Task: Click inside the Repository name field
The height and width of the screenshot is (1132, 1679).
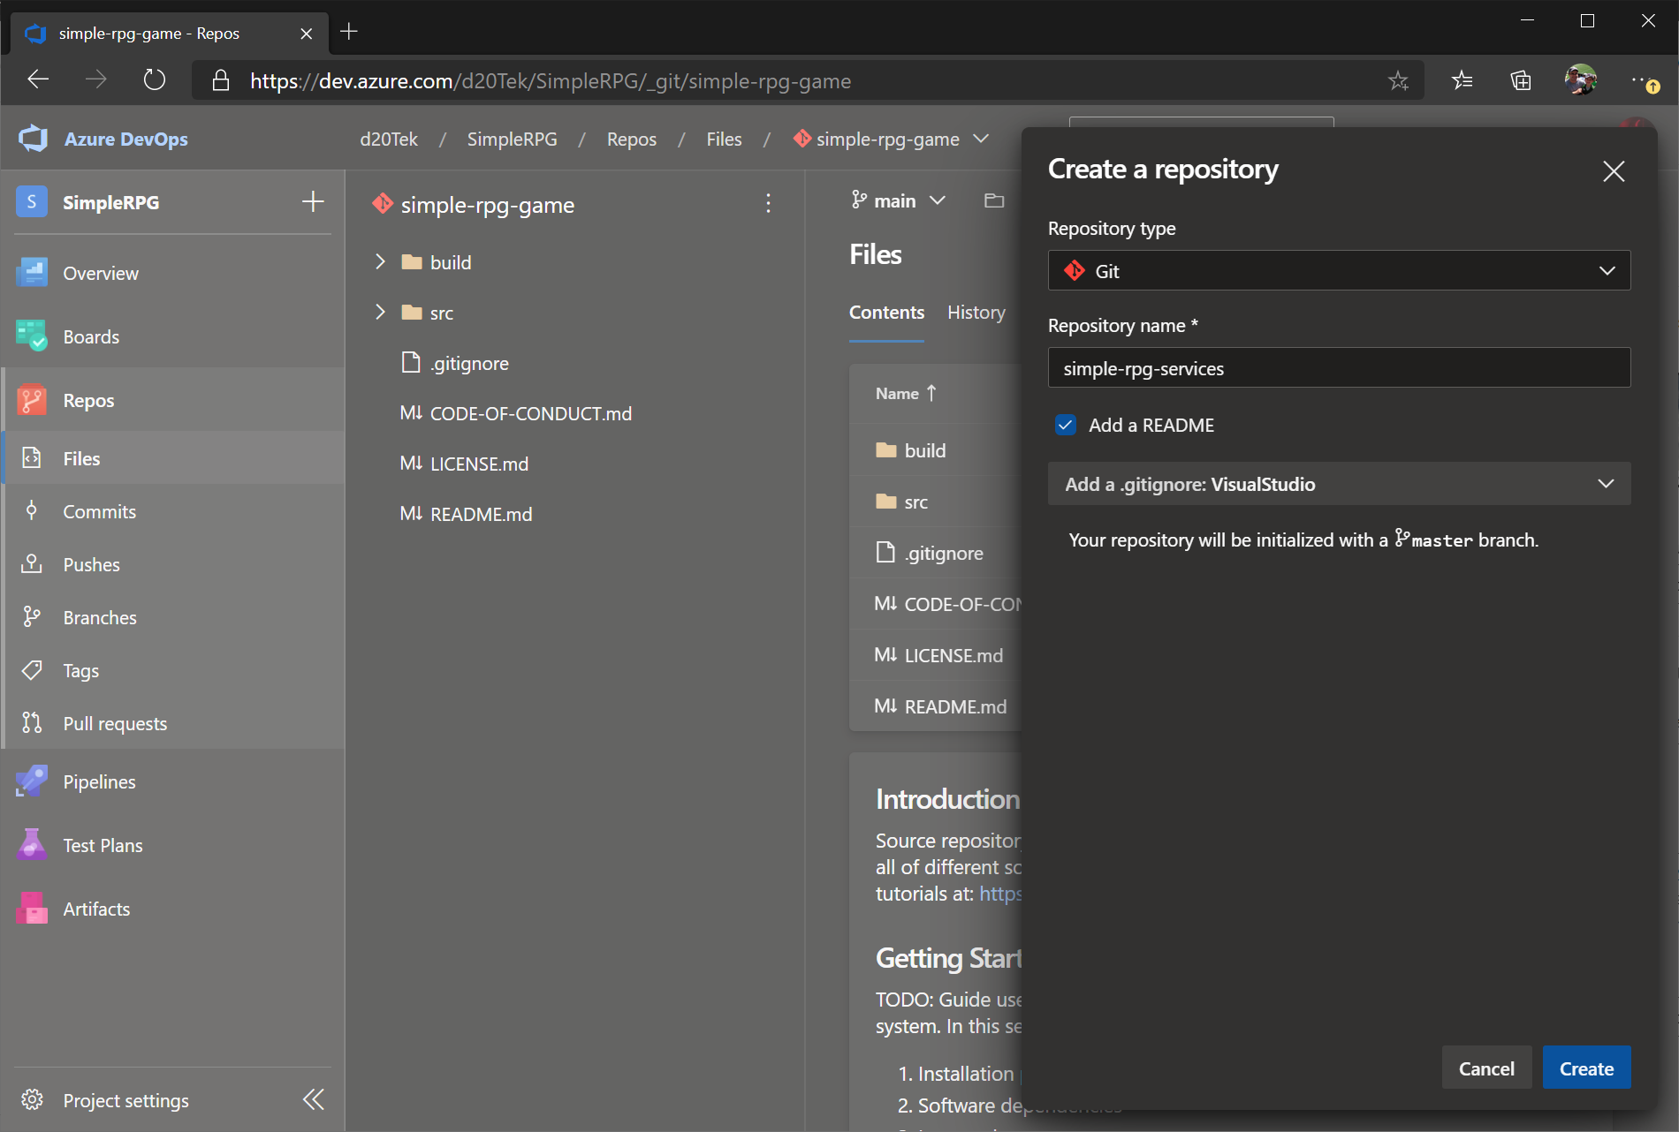Action: tap(1338, 367)
